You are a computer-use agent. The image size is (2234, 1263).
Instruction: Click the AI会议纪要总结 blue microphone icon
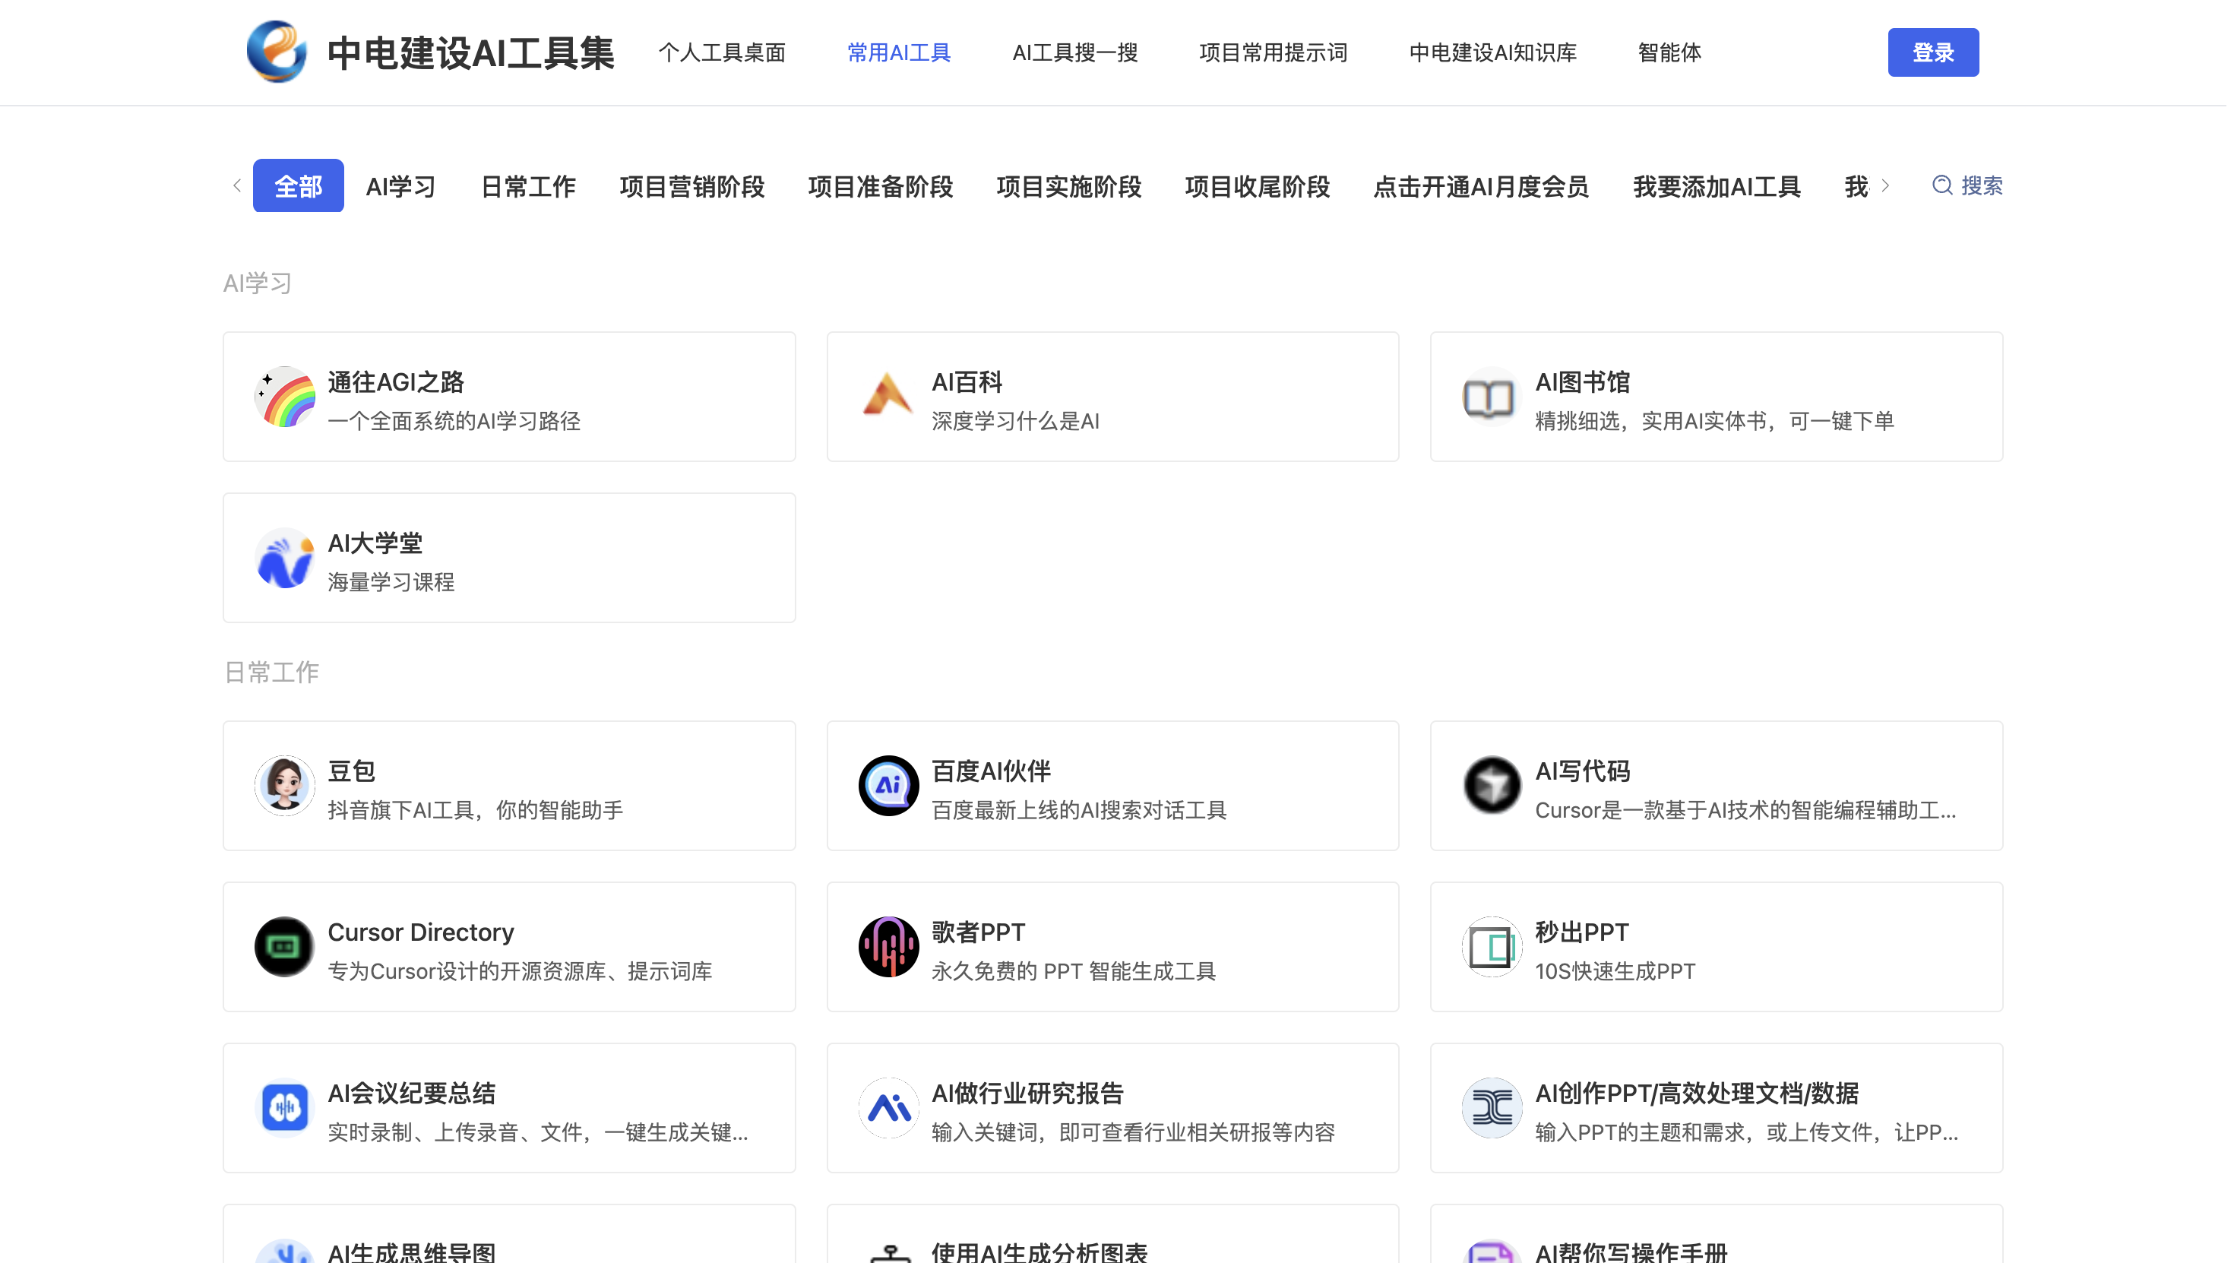pos(285,1110)
